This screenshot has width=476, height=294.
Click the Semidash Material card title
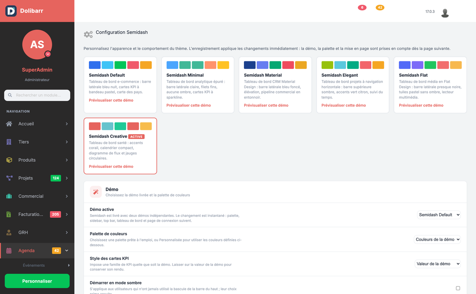(x=263, y=75)
